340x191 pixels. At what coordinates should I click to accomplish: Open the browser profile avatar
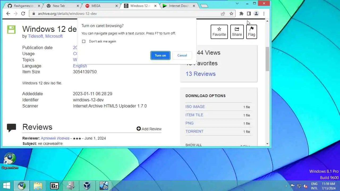[256, 14]
